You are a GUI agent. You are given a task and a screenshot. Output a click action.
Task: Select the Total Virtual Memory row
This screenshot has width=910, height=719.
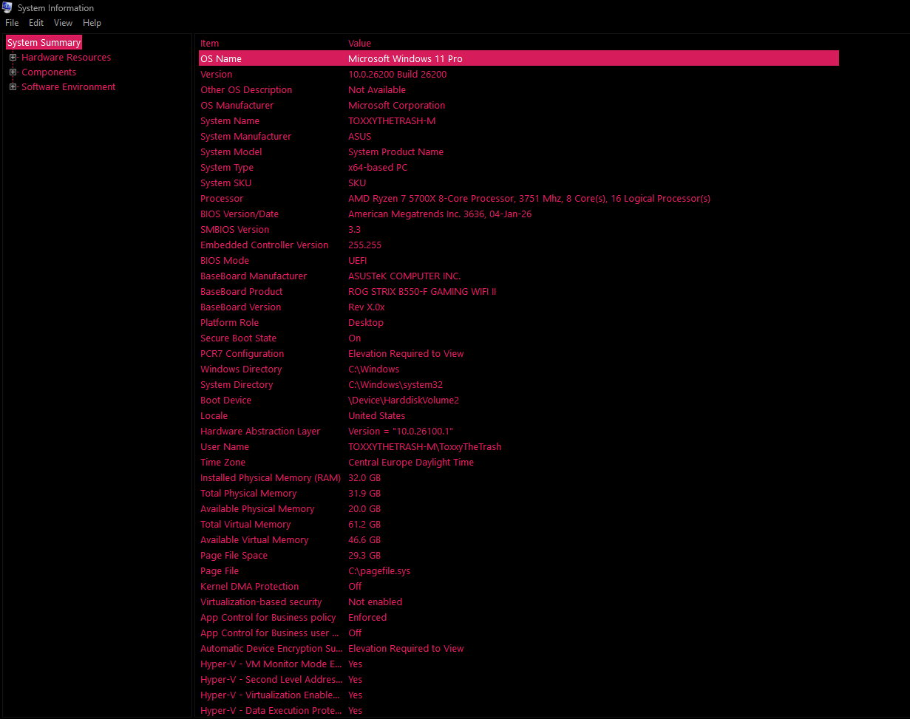519,525
